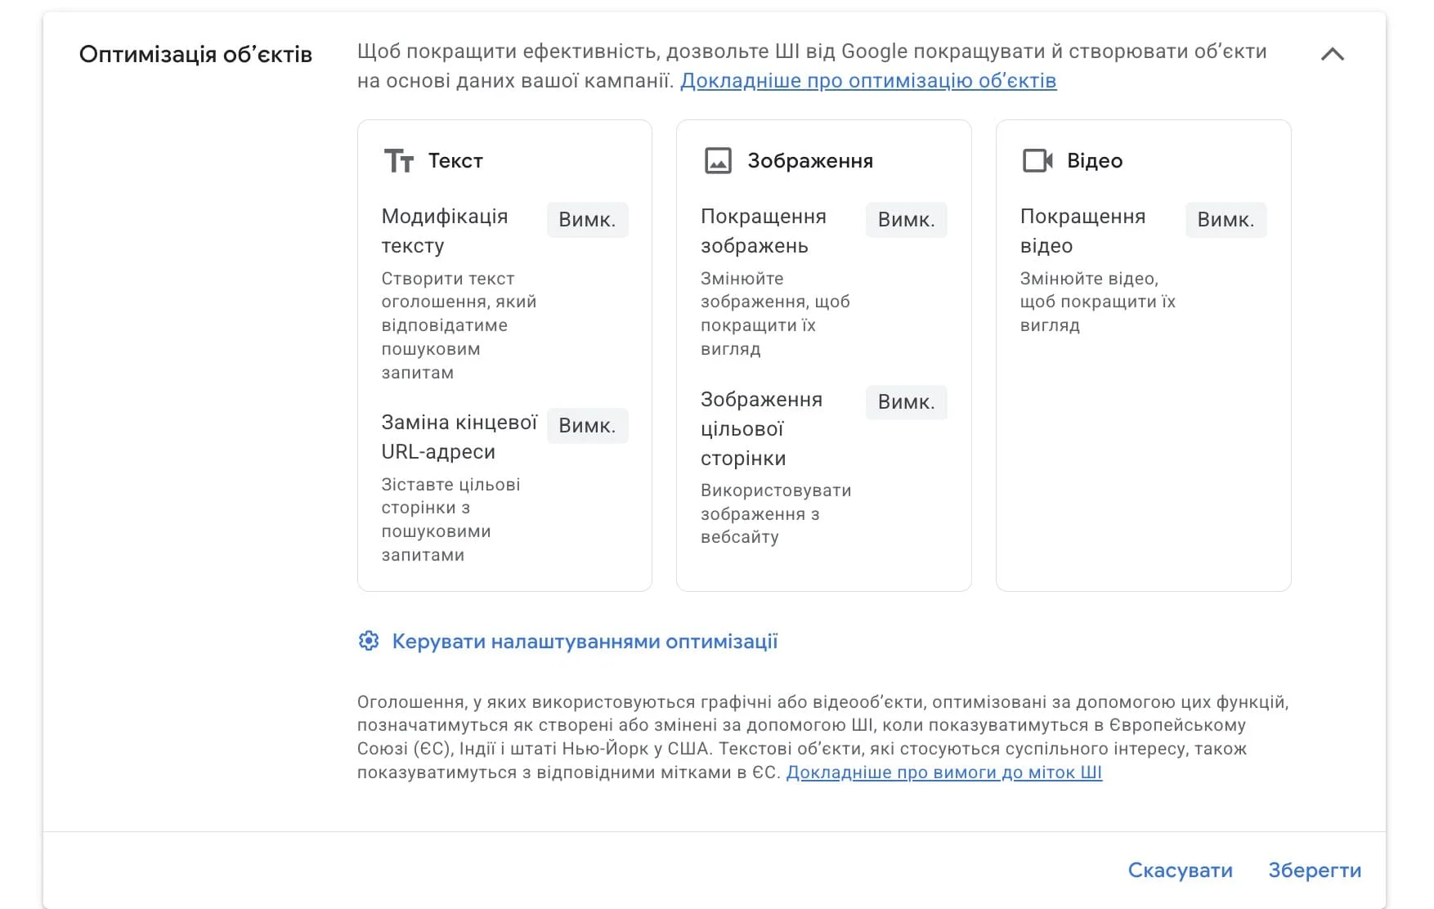This screenshot has width=1434, height=909.
Task: Toggle Вимк. for Заміна кінцевої URL-адреси
Action: click(x=587, y=426)
